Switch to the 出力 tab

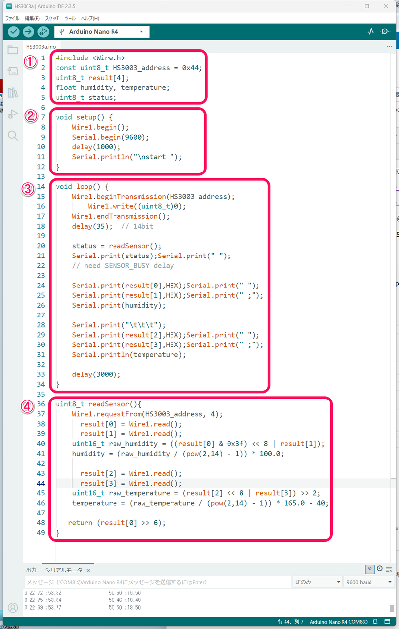pyautogui.click(x=31, y=570)
